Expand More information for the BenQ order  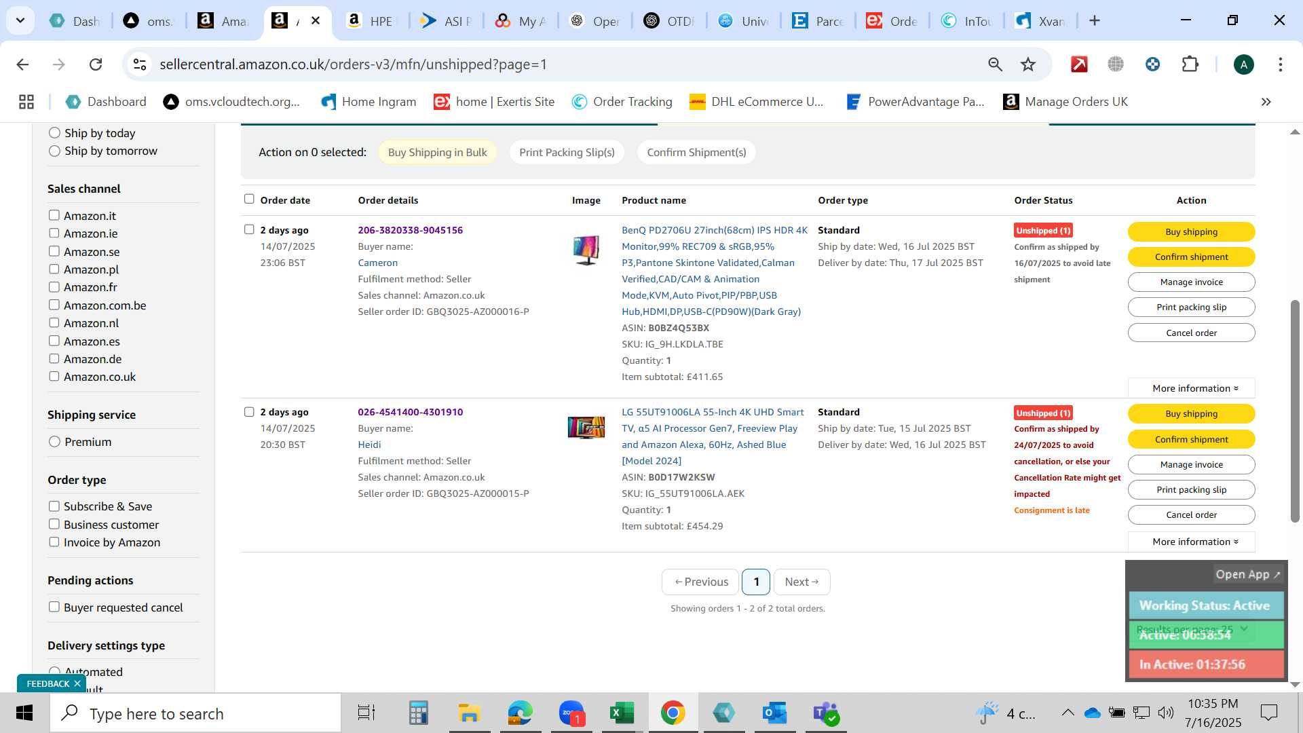1191,388
